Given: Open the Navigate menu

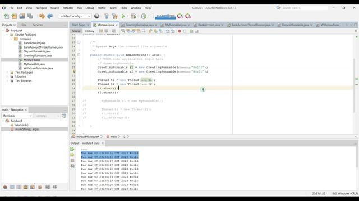Looking at the screenshot, I should (x=41, y=8).
